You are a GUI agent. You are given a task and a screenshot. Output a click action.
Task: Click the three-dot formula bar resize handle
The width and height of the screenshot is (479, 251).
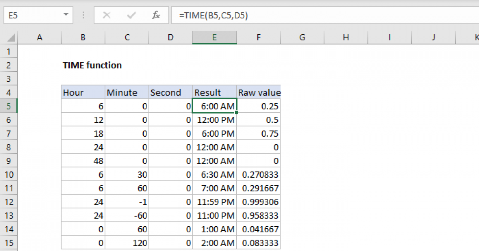click(83, 16)
